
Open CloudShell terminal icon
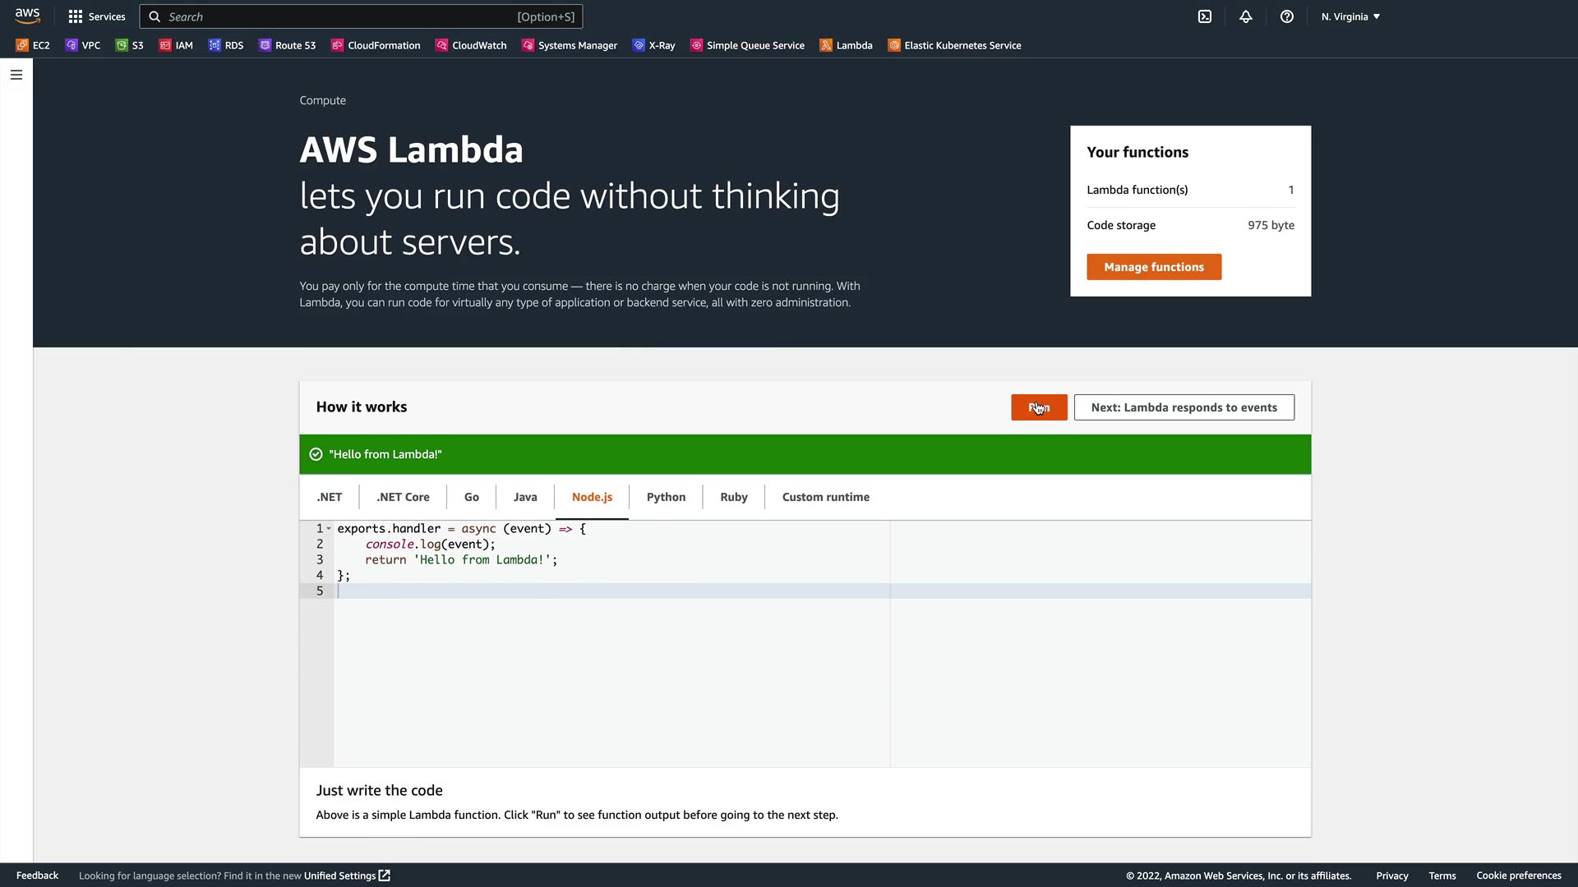tap(1205, 16)
